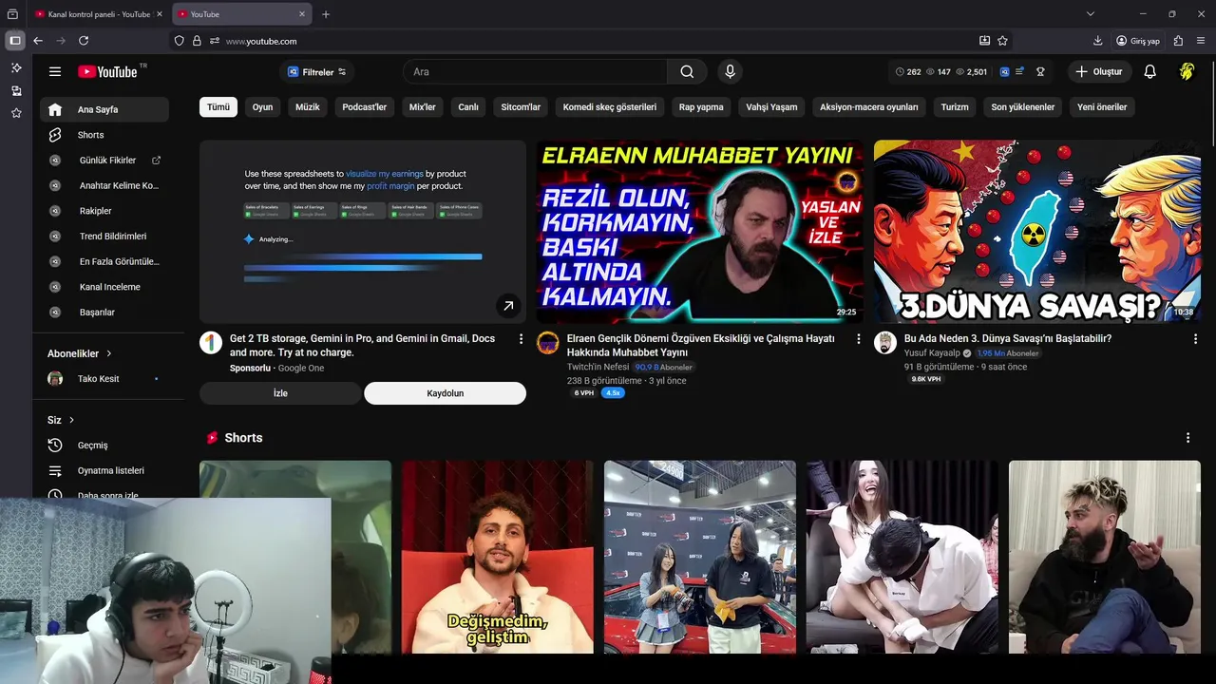Open the vidIQ list menu icon
This screenshot has height=684, width=1216.
[x=1020, y=71]
